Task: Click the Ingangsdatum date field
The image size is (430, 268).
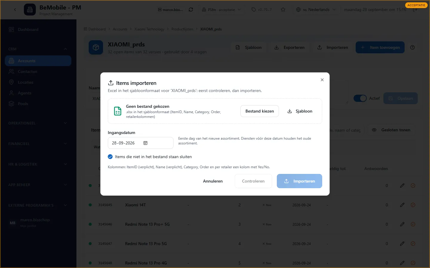Action: (140, 143)
